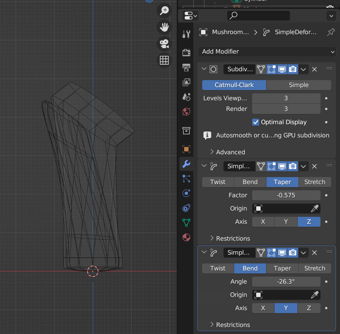Image resolution: width=340 pixels, height=334 pixels.
Task: Open the Object properties orange square tab
Action: [x=186, y=149]
